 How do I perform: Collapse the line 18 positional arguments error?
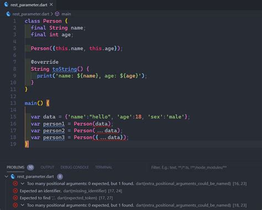tap(23, 205)
